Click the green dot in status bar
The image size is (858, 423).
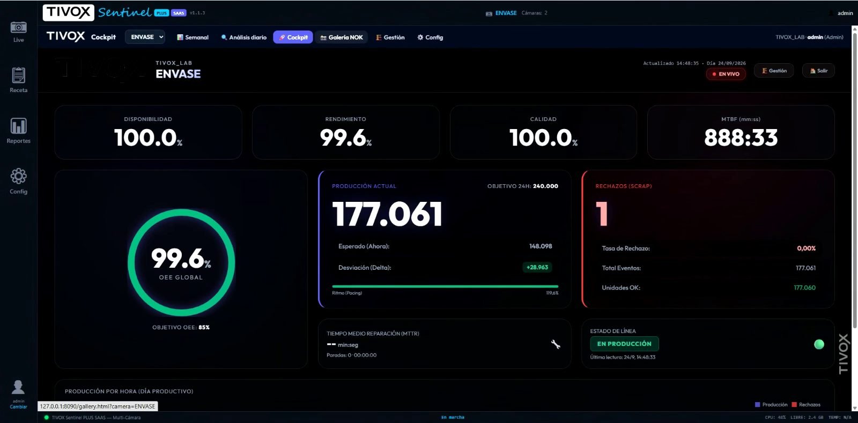46,418
